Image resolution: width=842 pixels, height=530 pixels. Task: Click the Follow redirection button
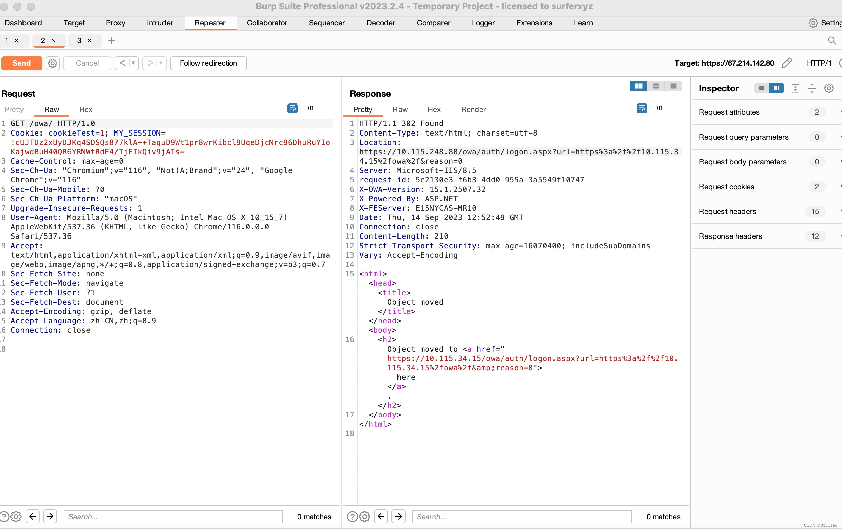208,63
